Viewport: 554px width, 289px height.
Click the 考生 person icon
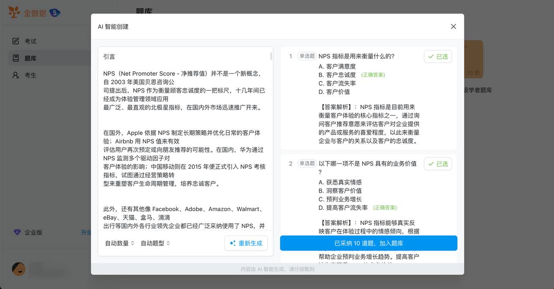click(x=16, y=75)
